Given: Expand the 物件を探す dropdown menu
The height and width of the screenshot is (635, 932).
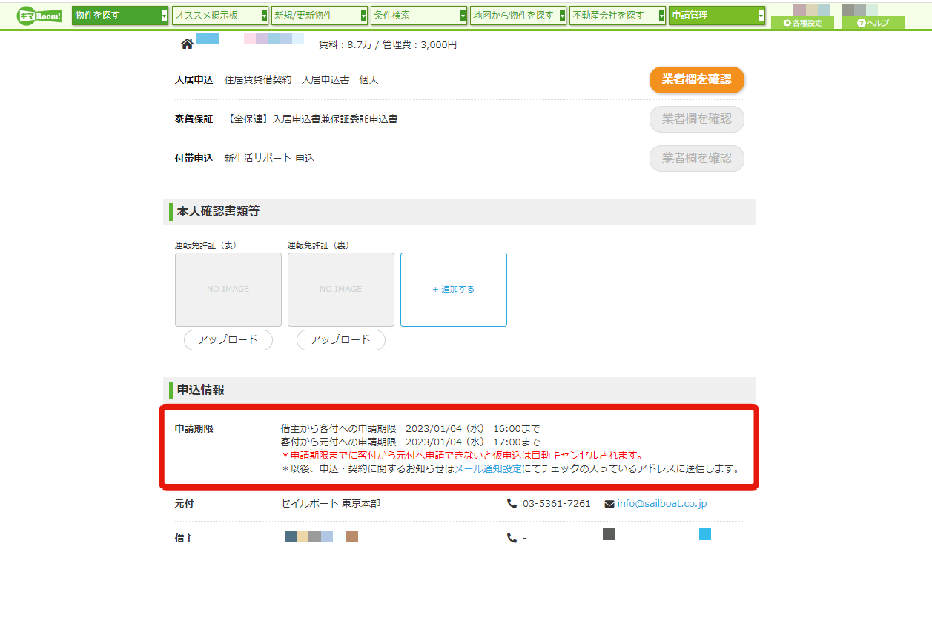Looking at the screenshot, I should click(120, 16).
